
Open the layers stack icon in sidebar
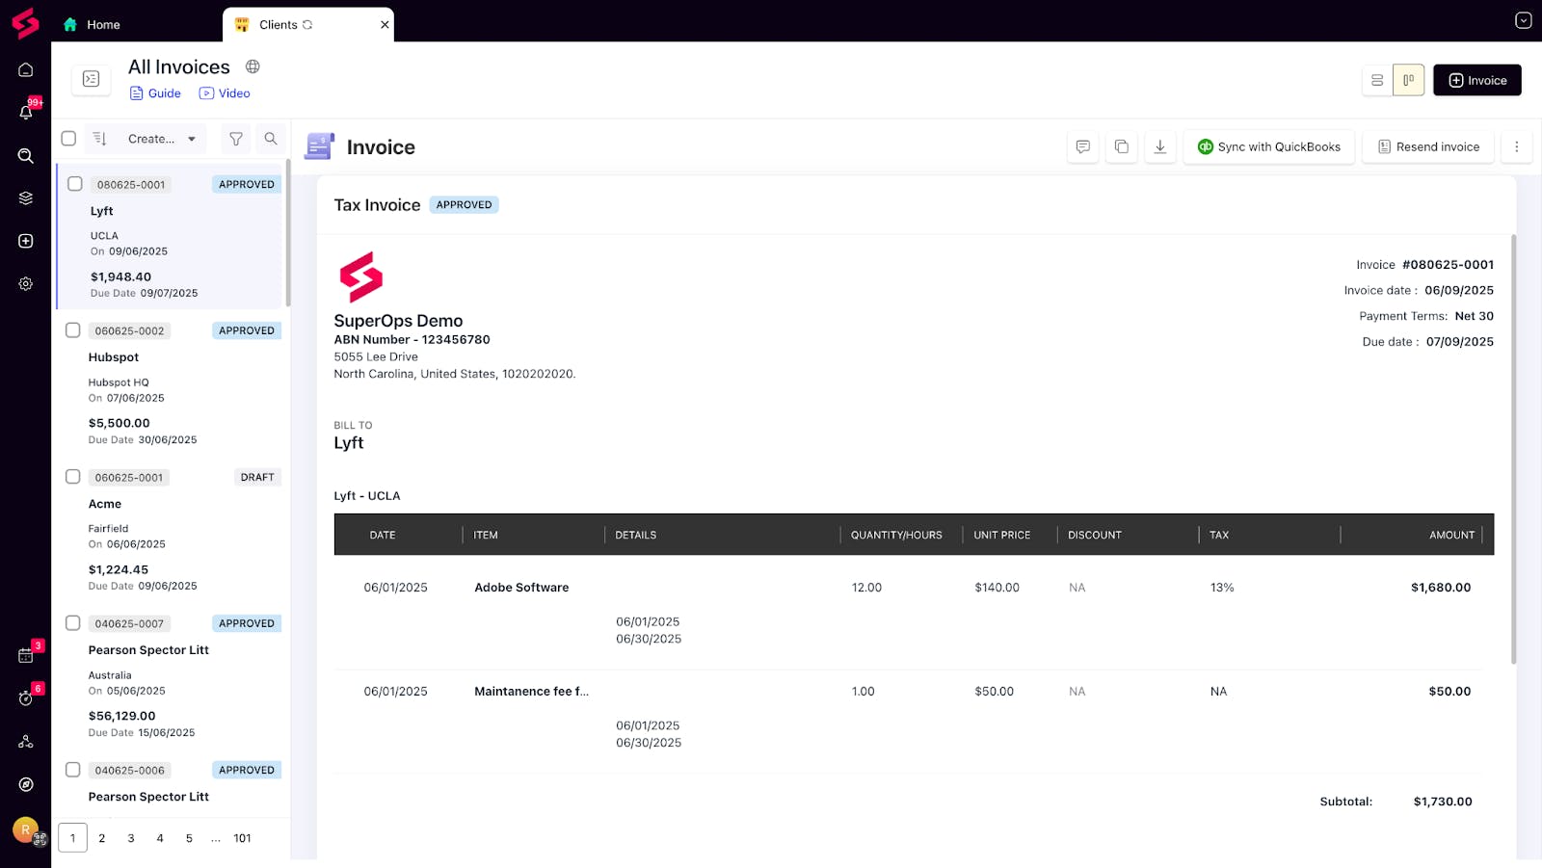tap(26, 198)
